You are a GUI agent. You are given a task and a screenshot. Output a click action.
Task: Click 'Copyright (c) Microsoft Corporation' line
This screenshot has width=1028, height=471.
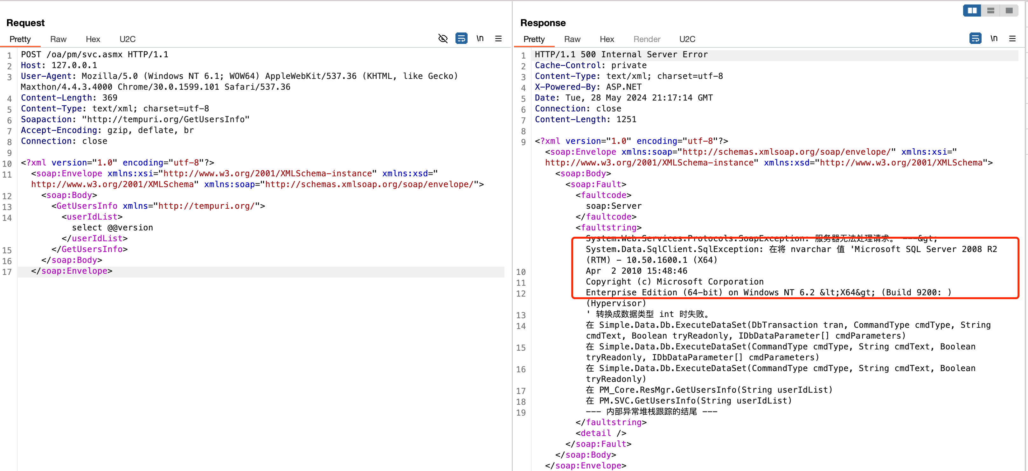pyautogui.click(x=675, y=282)
